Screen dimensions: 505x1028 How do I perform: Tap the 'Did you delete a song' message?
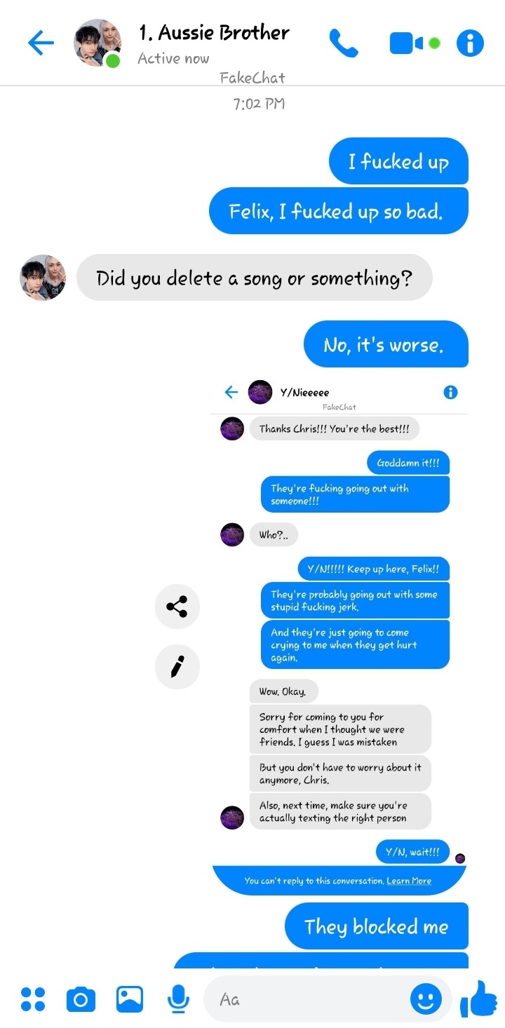[254, 278]
